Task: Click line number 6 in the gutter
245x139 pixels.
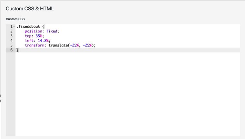Action: (11, 50)
